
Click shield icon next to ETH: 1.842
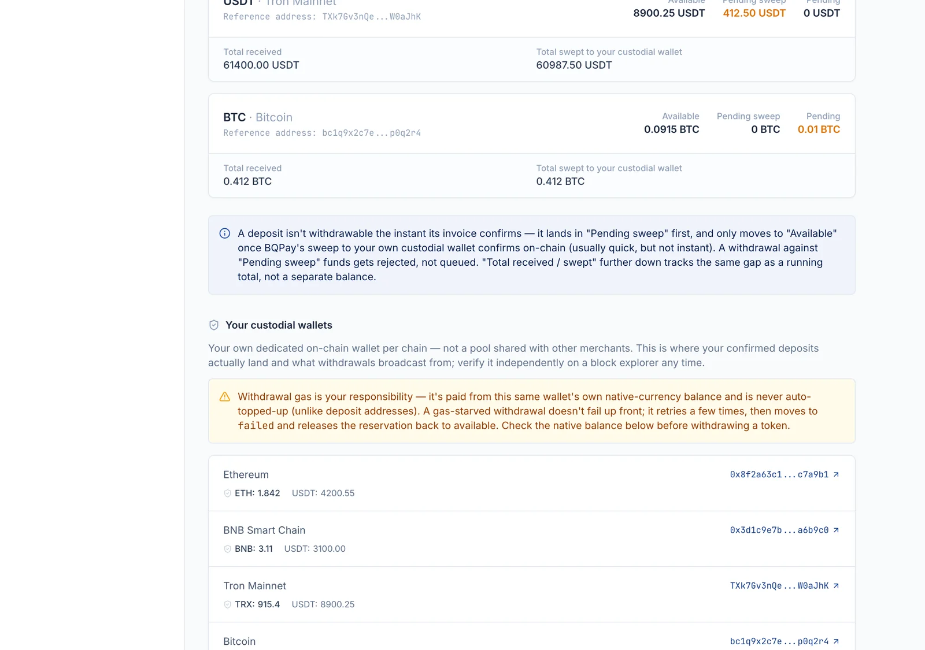tap(227, 493)
